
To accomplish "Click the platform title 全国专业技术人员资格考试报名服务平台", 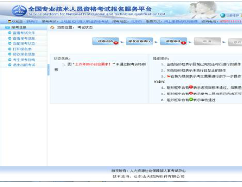I will 90,9.
